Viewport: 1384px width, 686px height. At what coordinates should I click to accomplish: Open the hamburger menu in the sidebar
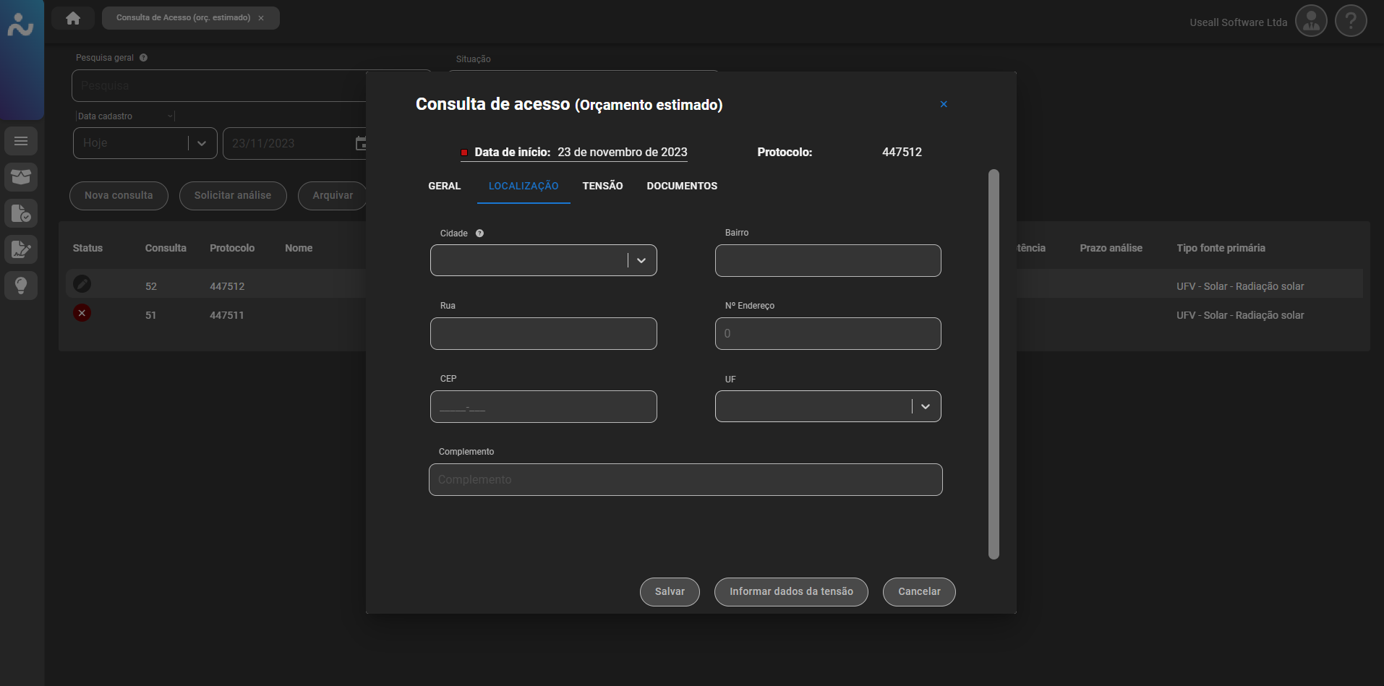(x=21, y=141)
